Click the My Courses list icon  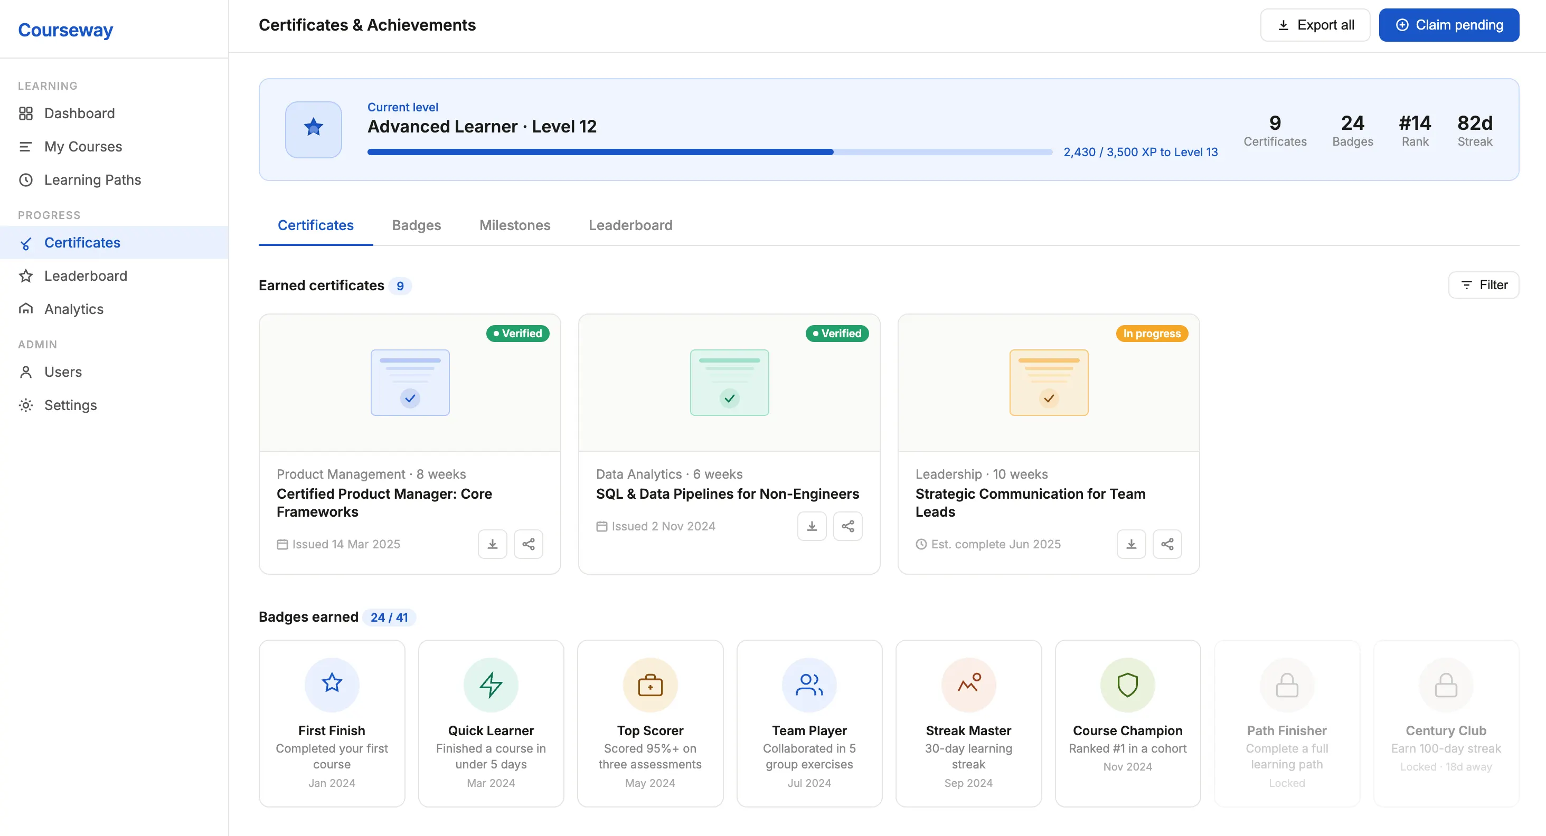click(x=26, y=146)
